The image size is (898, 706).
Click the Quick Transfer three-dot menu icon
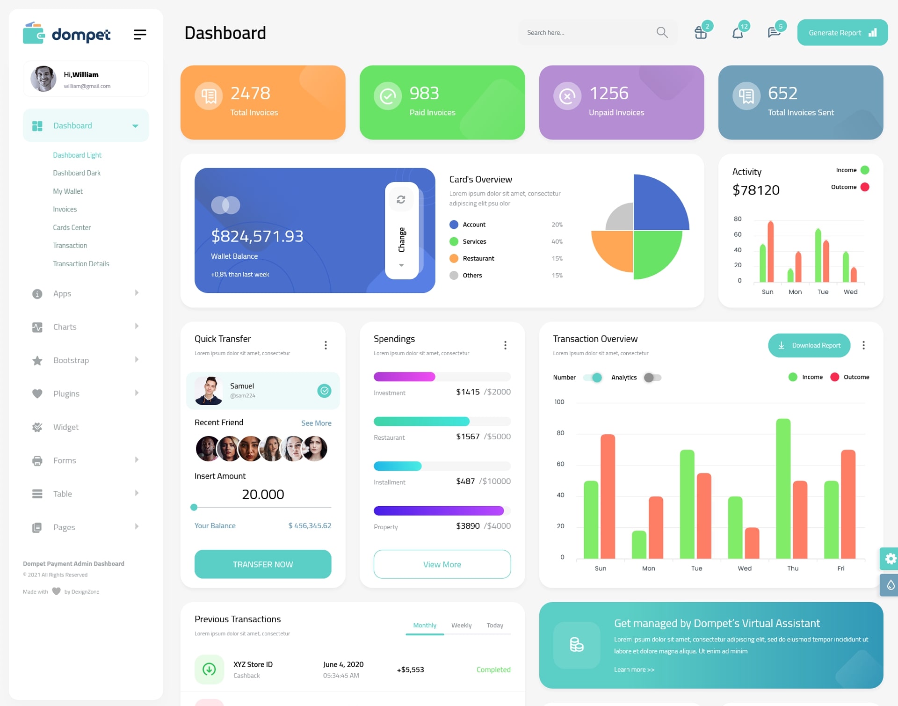pyautogui.click(x=326, y=345)
